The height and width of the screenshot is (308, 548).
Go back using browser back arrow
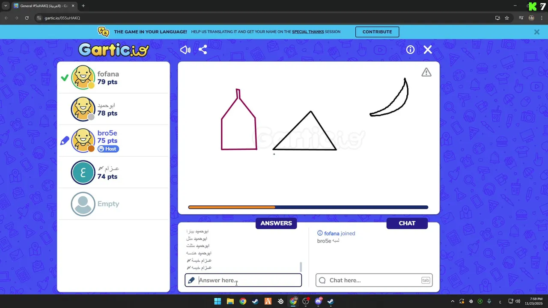click(6, 18)
